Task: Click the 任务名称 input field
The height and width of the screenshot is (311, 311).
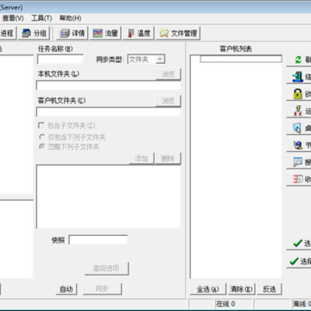Action: [60, 59]
